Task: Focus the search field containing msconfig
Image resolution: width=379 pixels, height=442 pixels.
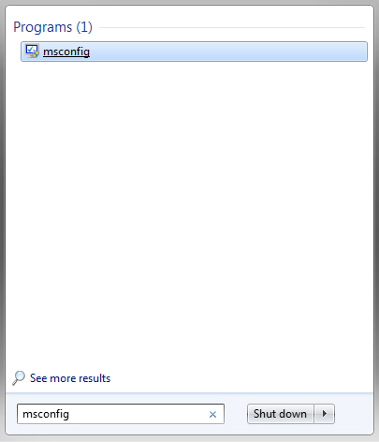Action: point(121,414)
